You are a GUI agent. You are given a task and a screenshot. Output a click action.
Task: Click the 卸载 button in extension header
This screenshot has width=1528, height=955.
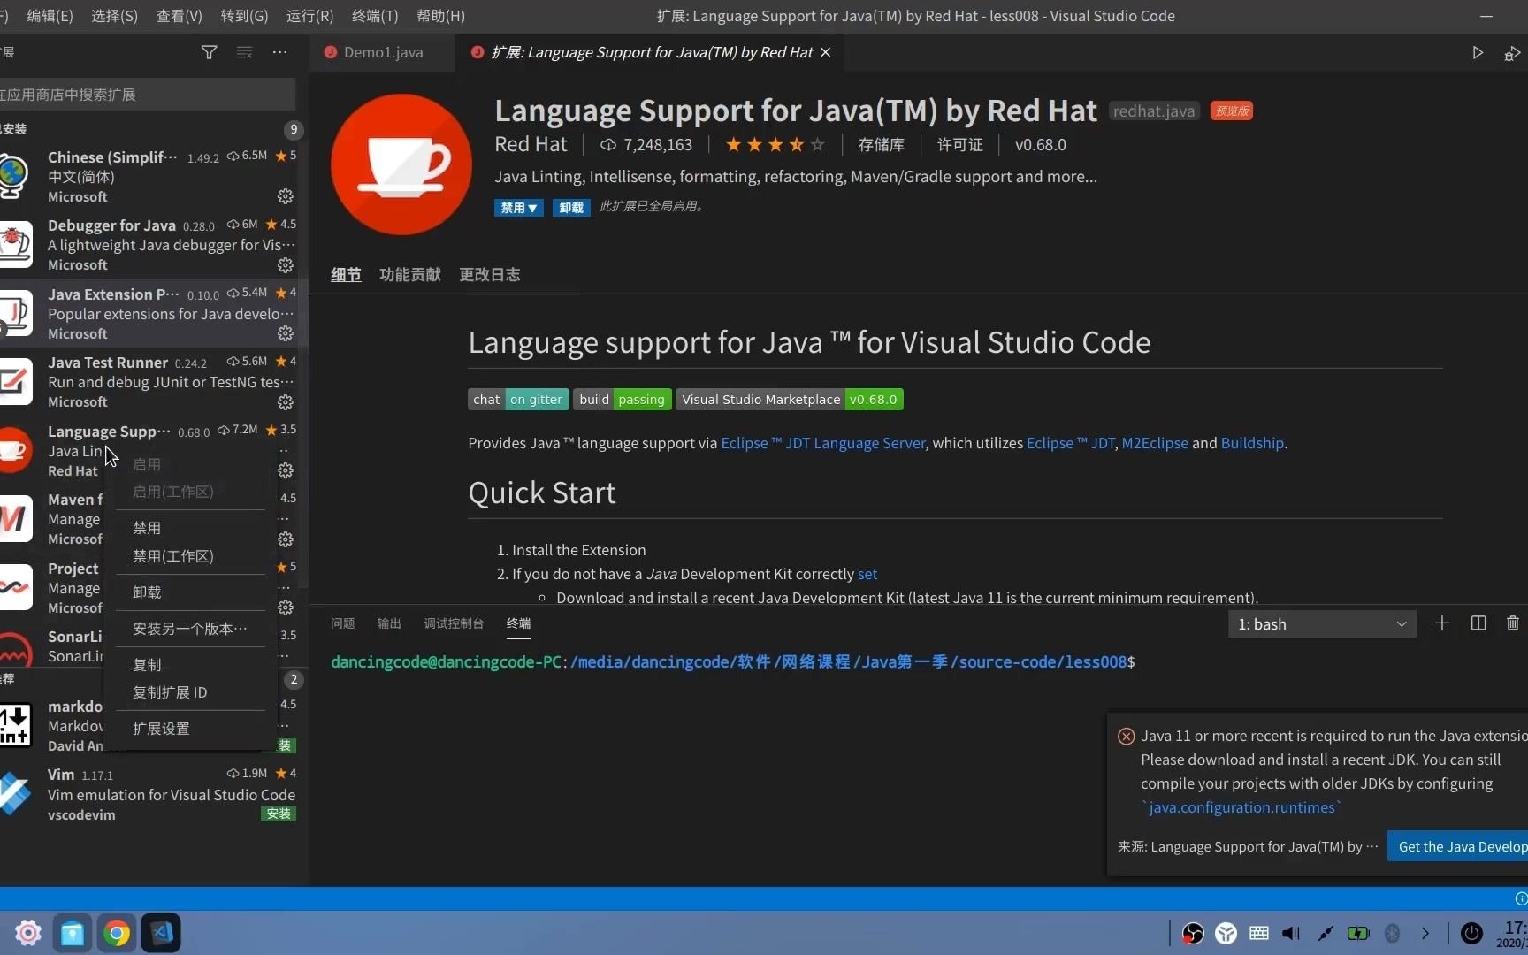click(x=571, y=208)
